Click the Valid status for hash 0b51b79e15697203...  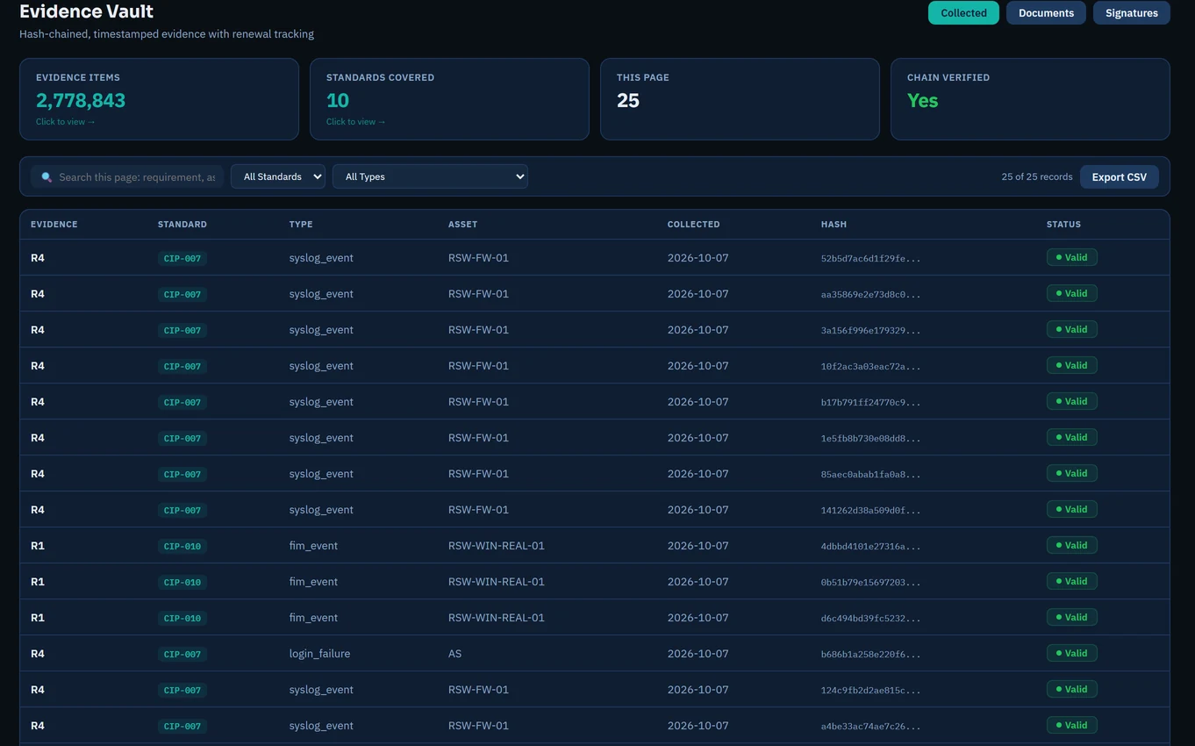(1071, 581)
